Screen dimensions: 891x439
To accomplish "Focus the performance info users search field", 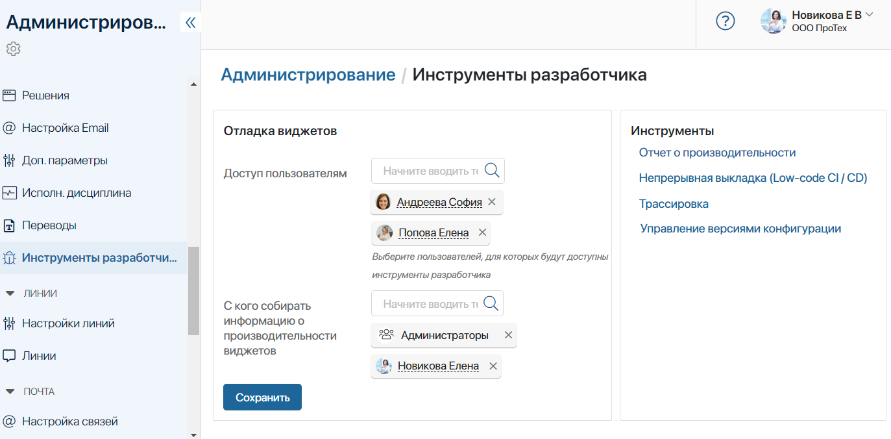I will pos(437,303).
